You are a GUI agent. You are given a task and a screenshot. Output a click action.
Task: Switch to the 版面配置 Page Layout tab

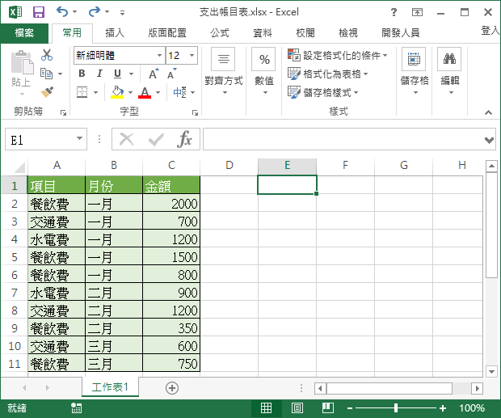167,32
